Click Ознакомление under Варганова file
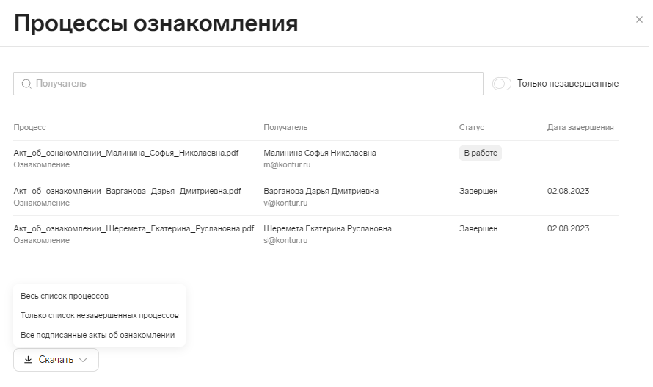Image resolution: width=653 pixels, height=387 pixels. [x=41, y=203]
